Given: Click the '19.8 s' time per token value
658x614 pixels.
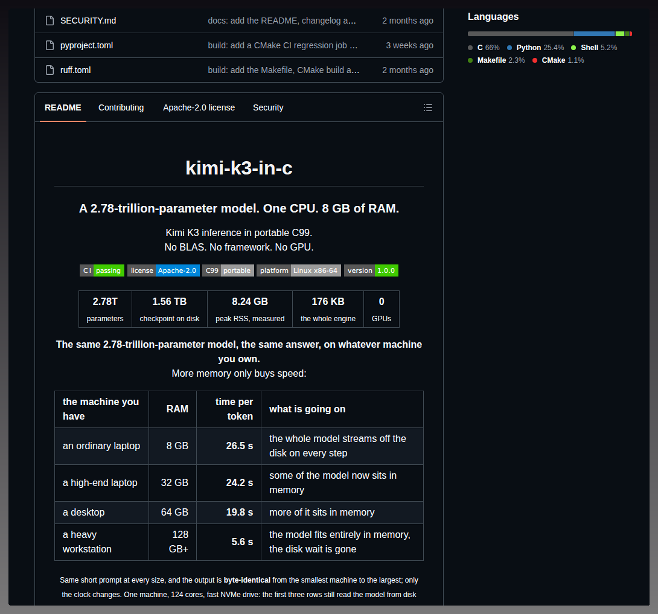Looking at the screenshot, I should (x=240, y=513).
